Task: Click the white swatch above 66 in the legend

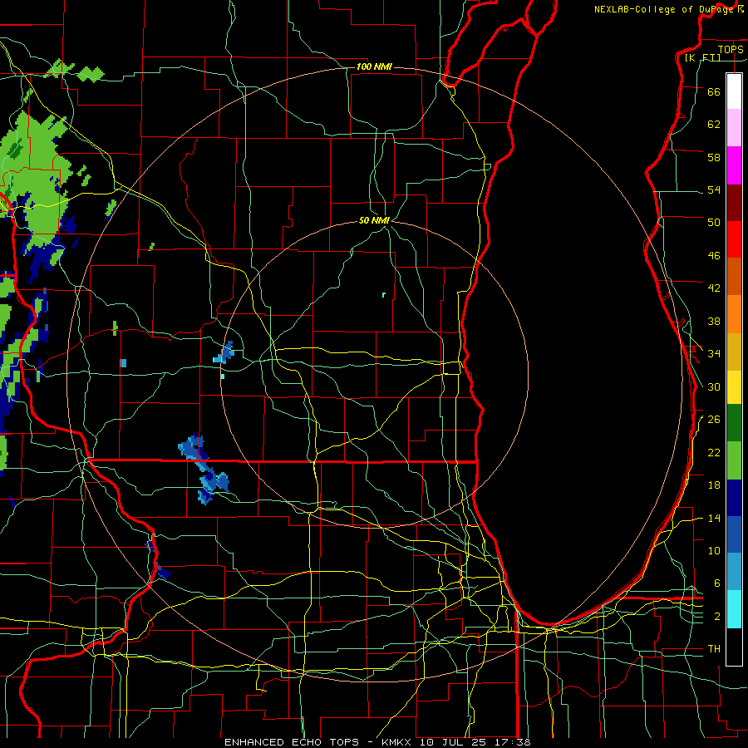Action: pos(734,91)
